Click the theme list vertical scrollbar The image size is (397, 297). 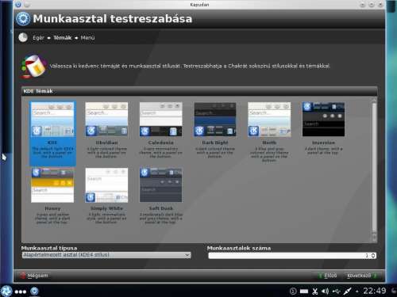coord(374,169)
